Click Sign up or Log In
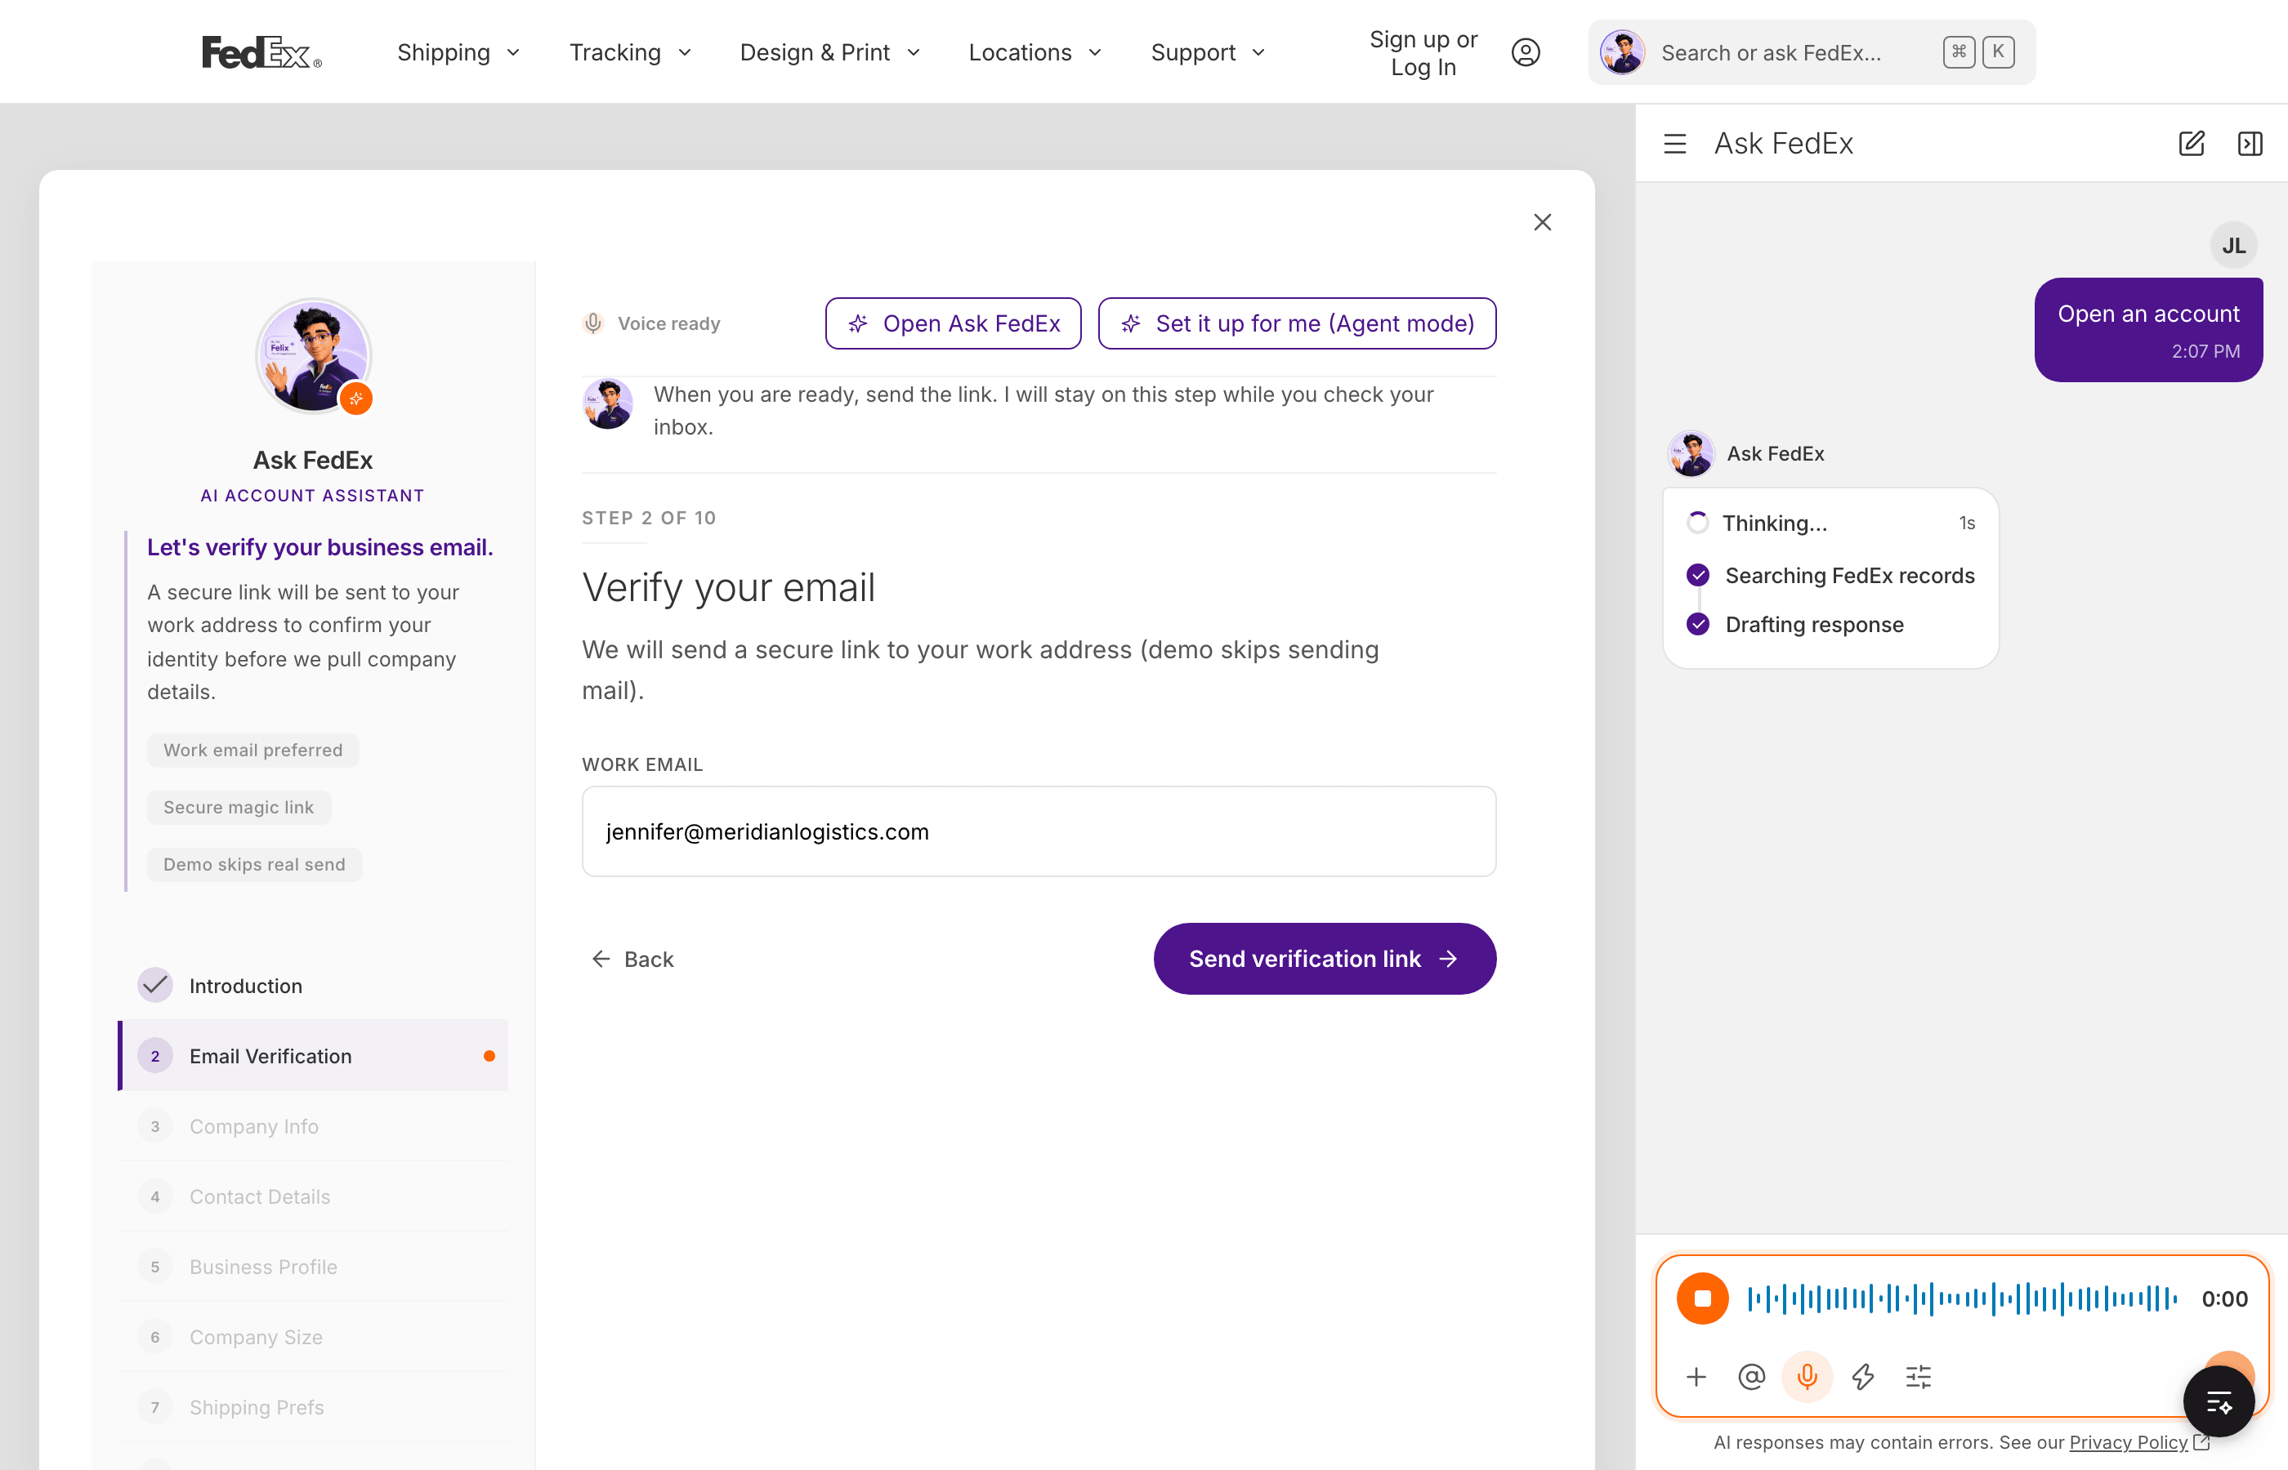This screenshot has height=1470, width=2288. (1423, 52)
